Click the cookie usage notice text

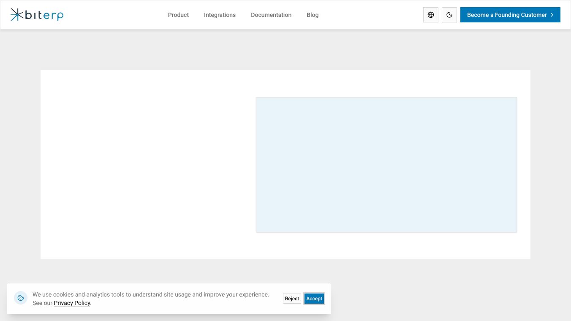pos(151,294)
